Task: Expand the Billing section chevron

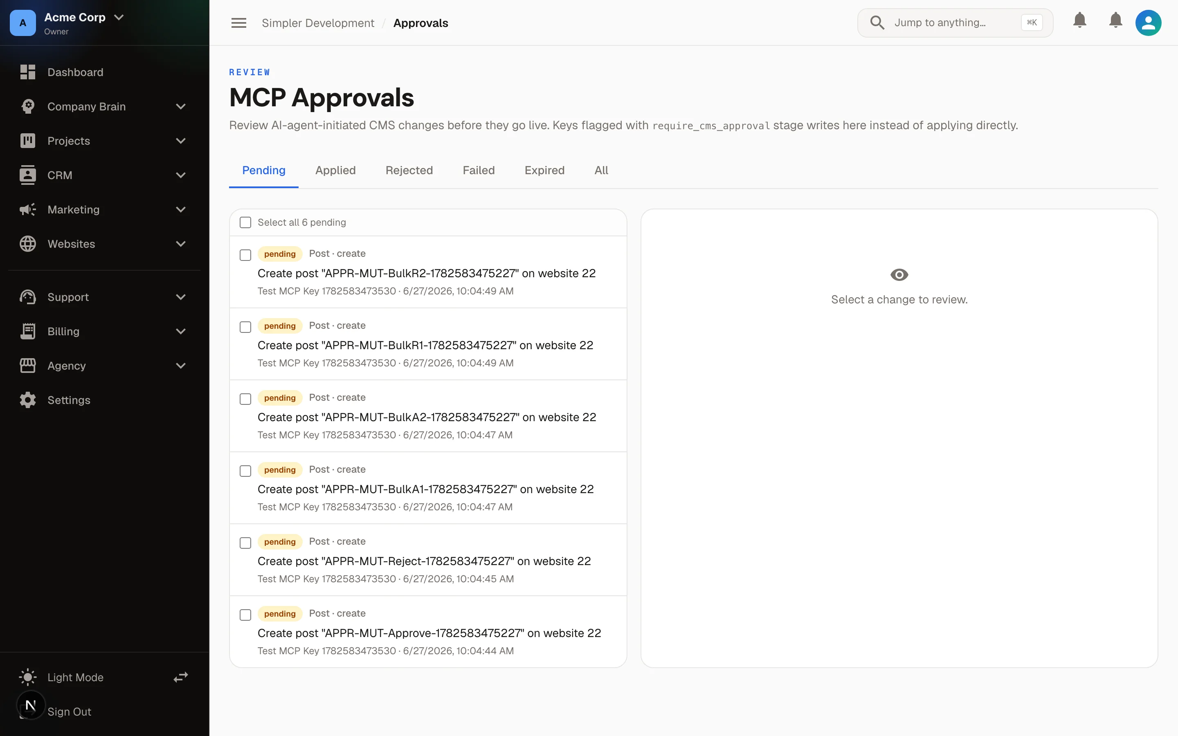Action: [x=181, y=332]
